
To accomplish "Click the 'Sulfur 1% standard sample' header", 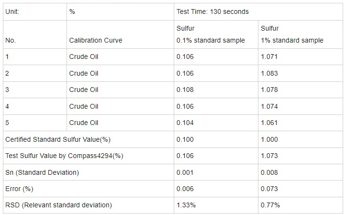I will point(292,34).
